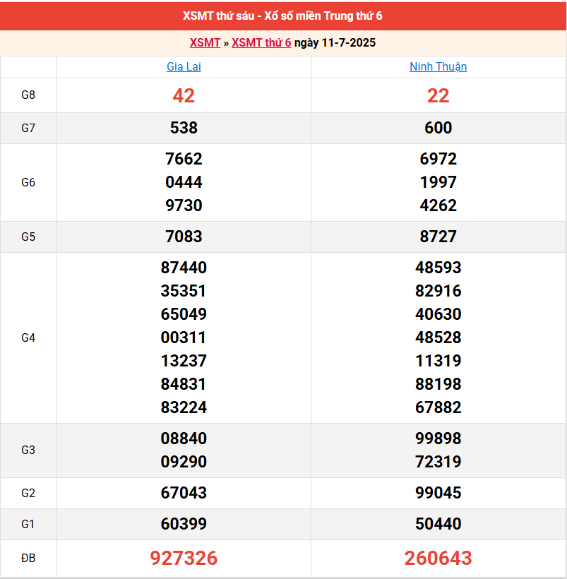Screen dimensions: 567x579
Task: Click the Ninh Thuận G7 number 600
Action: pyautogui.click(x=438, y=128)
